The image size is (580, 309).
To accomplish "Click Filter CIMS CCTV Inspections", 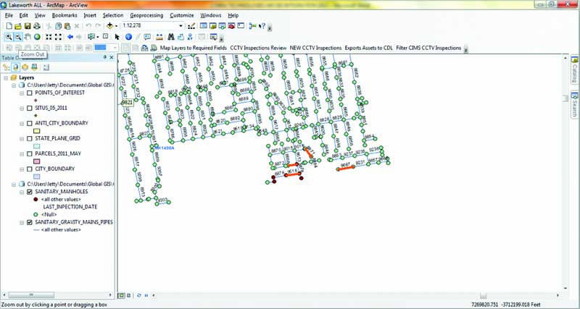I will coord(428,48).
